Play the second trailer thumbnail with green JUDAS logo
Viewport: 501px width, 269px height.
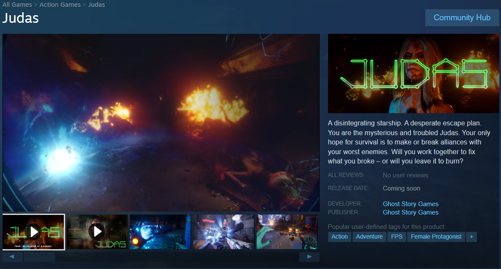pyautogui.click(x=97, y=232)
